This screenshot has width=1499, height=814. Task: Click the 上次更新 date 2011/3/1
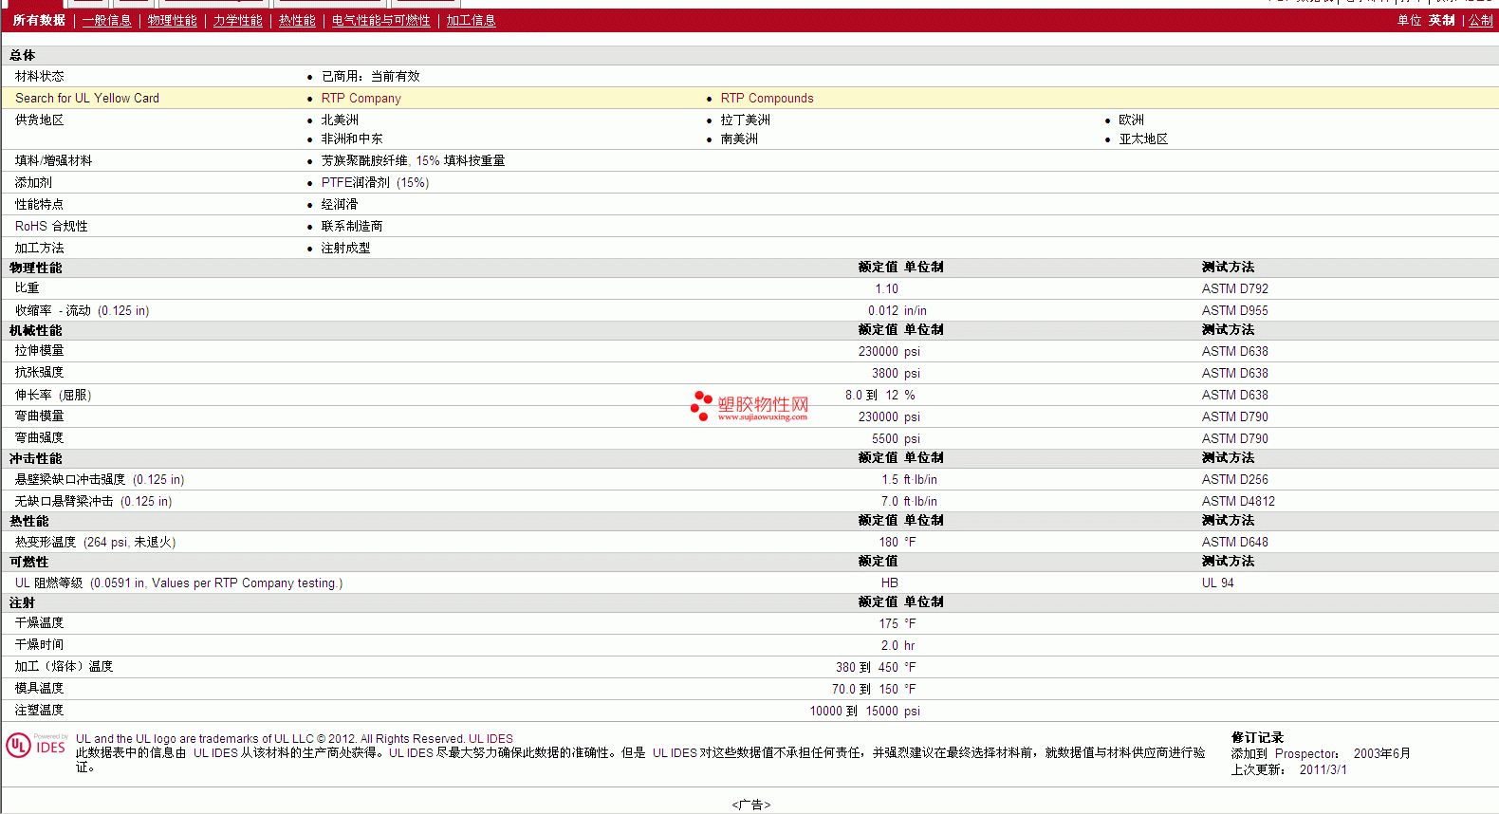pyautogui.click(x=1323, y=769)
